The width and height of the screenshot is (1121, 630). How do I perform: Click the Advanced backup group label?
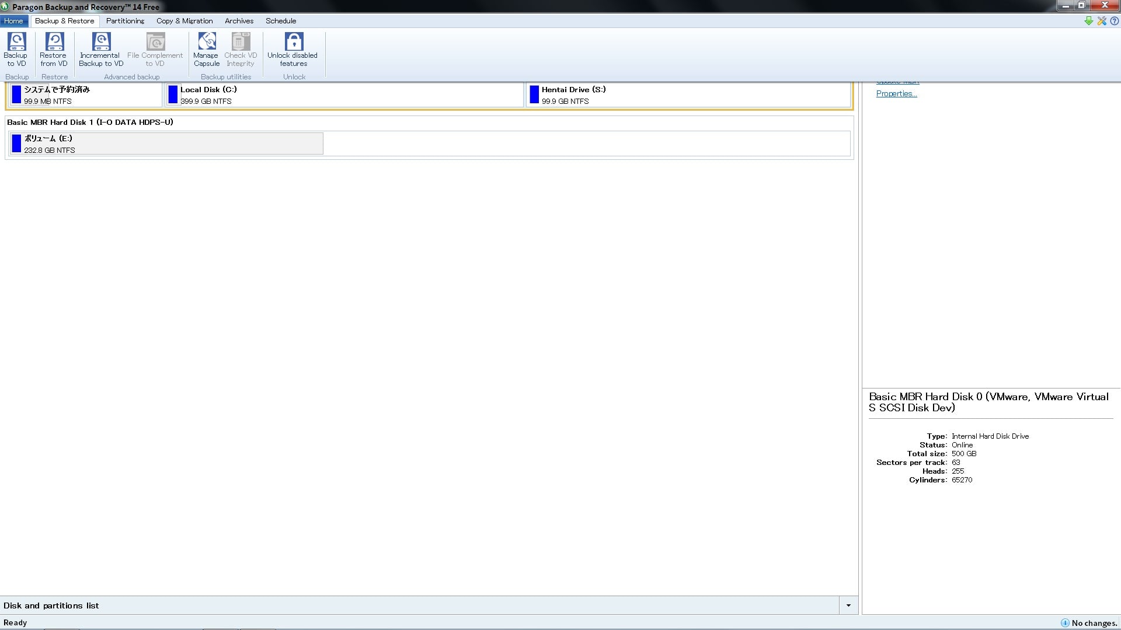click(132, 77)
